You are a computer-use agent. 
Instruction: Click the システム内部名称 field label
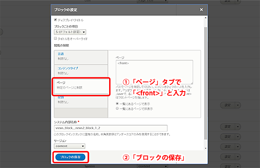pyautogui.click(x=66, y=122)
